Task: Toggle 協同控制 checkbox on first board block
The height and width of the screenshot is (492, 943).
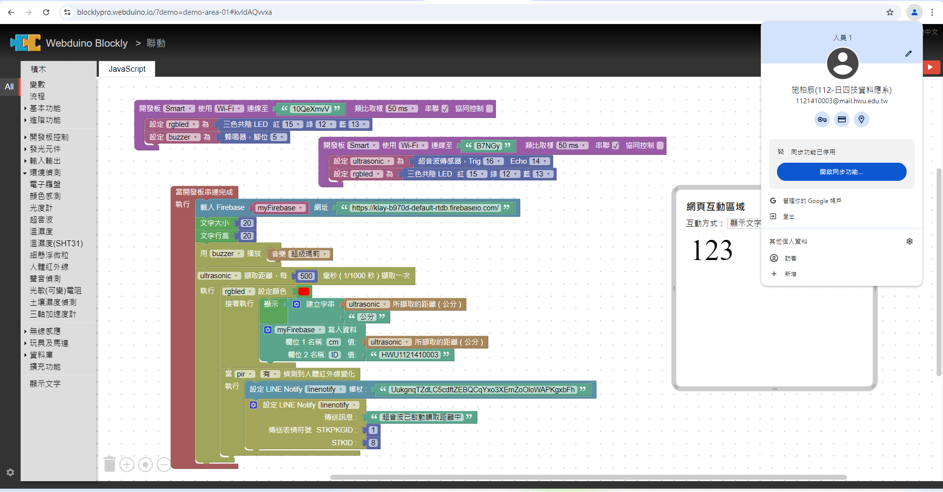Action: tap(490, 109)
